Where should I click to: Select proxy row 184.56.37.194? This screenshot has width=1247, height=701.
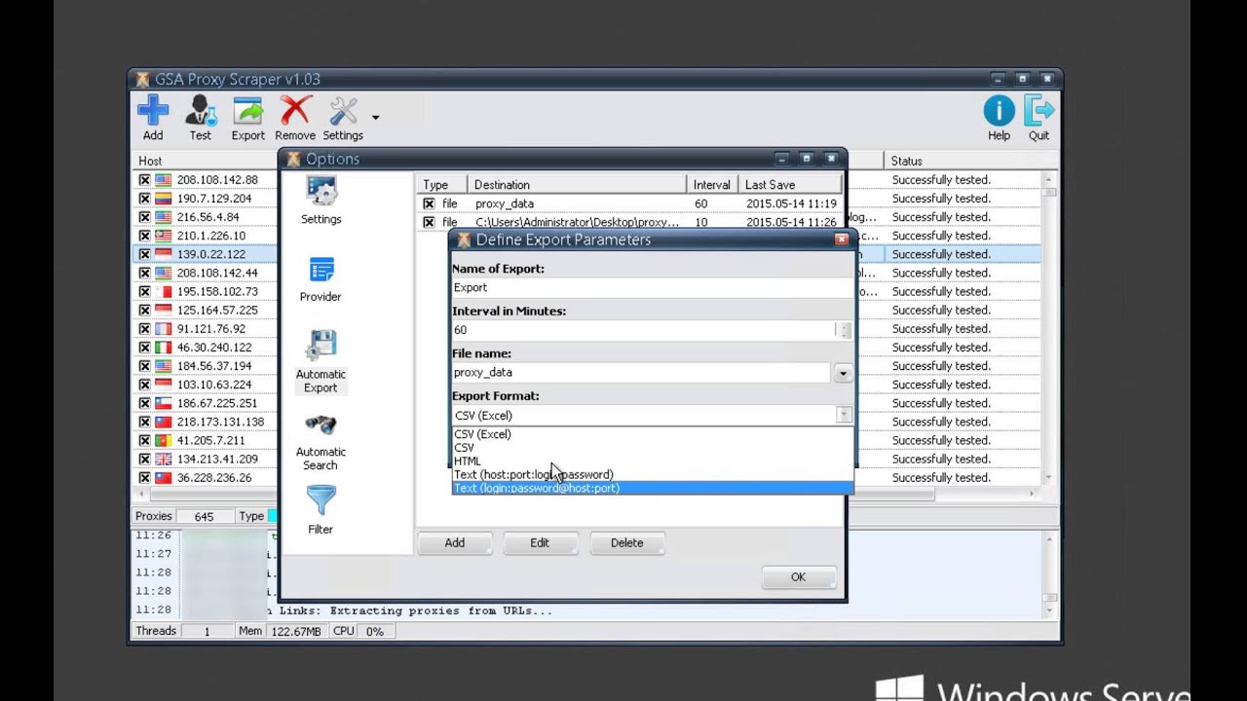[x=214, y=366]
